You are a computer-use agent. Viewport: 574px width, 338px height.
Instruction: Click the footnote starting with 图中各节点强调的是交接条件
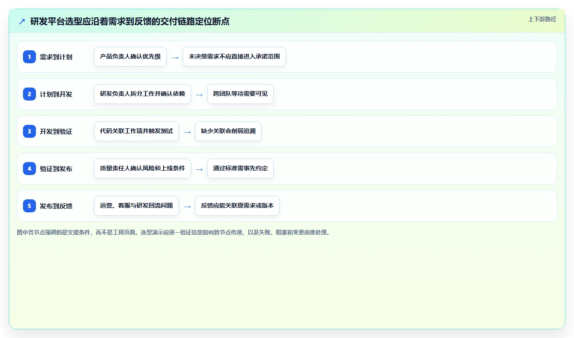pyautogui.click(x=173, y=233)
